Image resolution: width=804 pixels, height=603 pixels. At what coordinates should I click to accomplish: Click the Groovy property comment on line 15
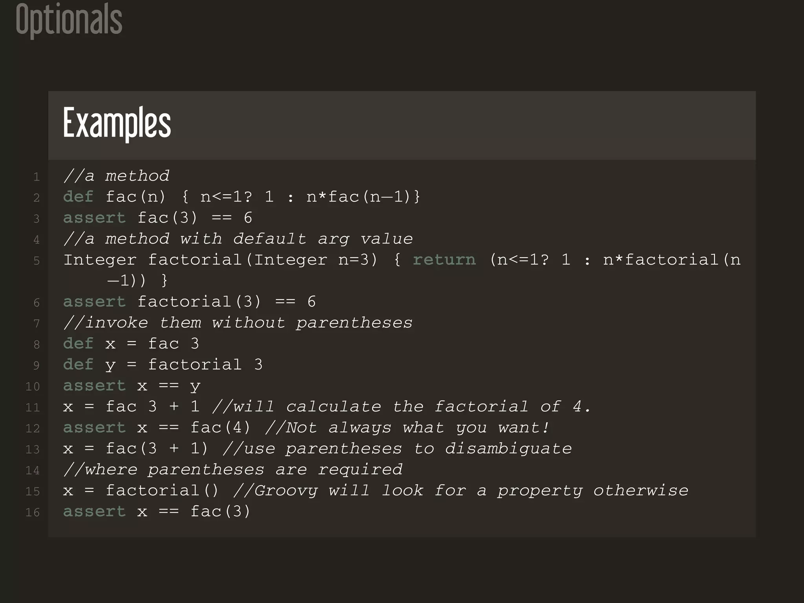coord(460,491)
